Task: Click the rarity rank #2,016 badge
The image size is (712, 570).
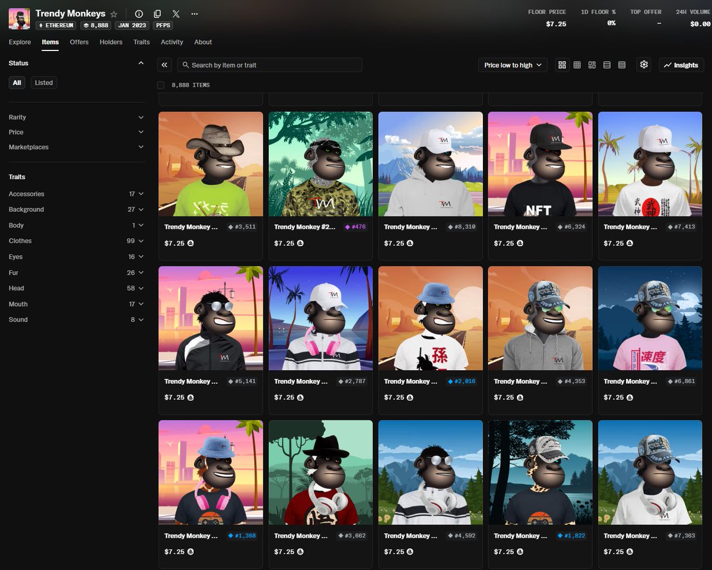Action: coord(462,381)
